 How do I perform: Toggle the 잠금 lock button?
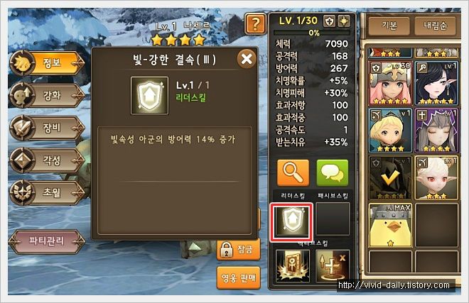pyautogui.click(x=238, y=249)
